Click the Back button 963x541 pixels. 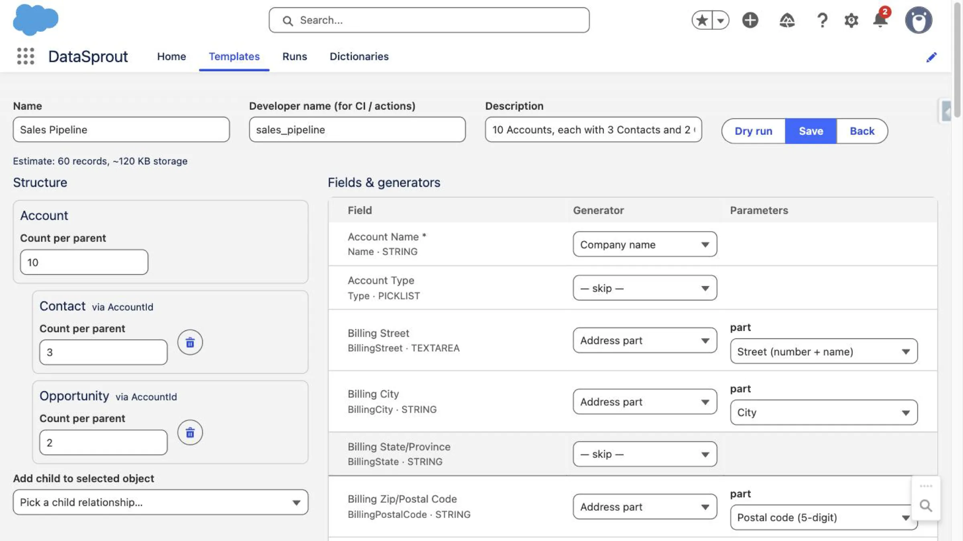point(862,131)
